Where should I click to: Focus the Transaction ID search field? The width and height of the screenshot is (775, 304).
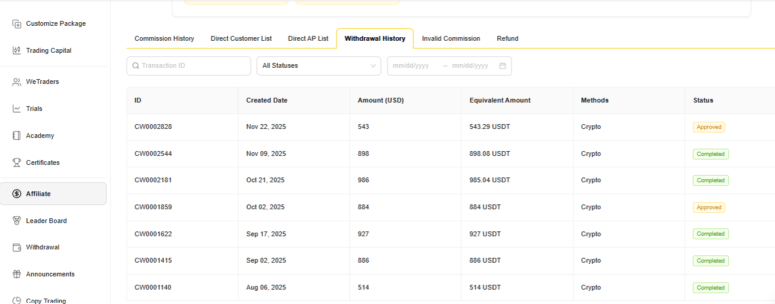192,66
